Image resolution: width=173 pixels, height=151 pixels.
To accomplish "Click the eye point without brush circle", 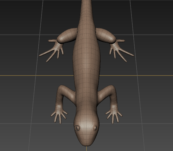I will pyautogui.click(x=96, y=128).
